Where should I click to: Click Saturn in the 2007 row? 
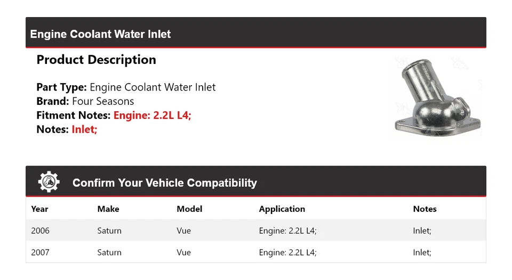[109, 252]
